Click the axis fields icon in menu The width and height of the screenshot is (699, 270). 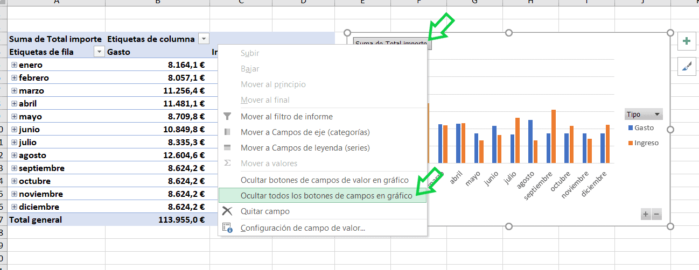(x=227, y=132)
